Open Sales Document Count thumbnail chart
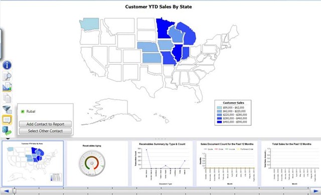The image size is (321, 195). tap(227, 163)
